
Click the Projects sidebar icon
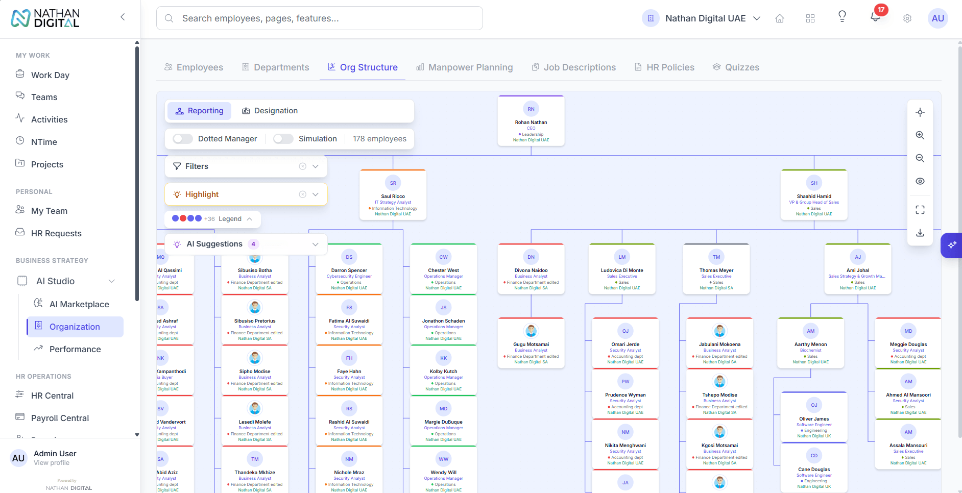(20, 163)
